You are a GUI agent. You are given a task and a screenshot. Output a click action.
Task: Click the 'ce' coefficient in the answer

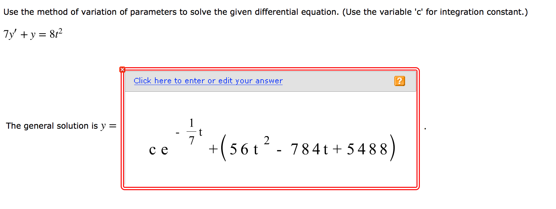coord(158,150)
